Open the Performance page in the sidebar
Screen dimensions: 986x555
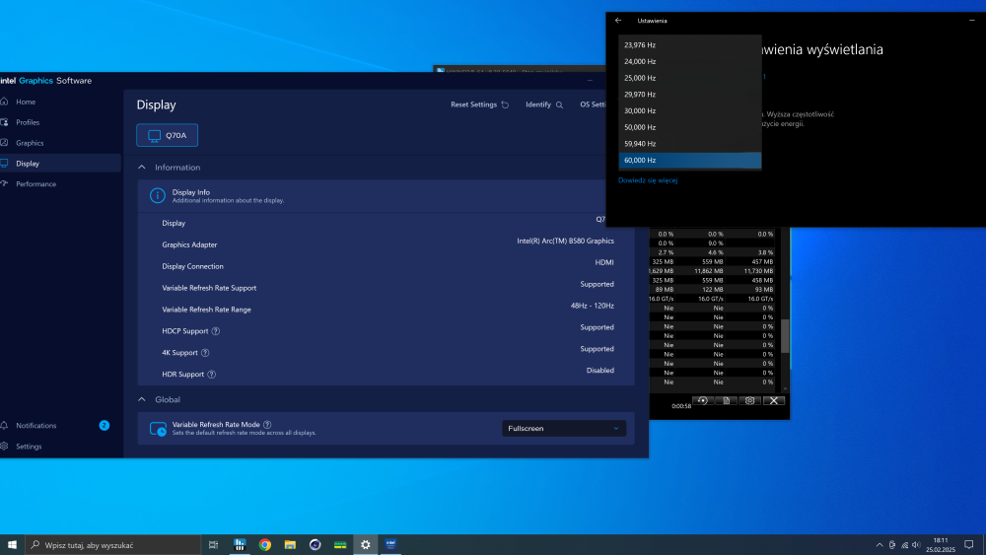click(x=35, y=184)
